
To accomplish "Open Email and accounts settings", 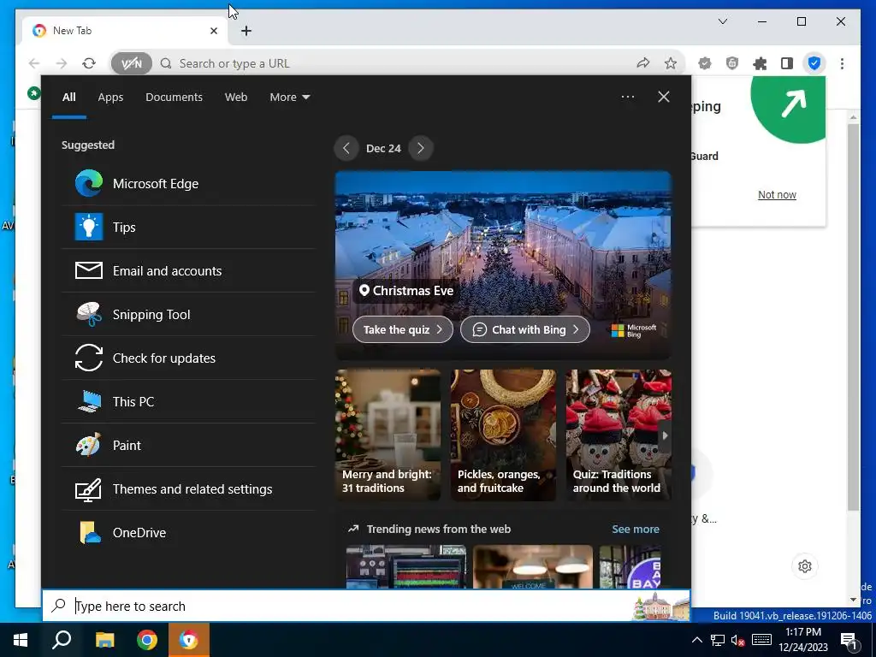I will tap(188, 271).
